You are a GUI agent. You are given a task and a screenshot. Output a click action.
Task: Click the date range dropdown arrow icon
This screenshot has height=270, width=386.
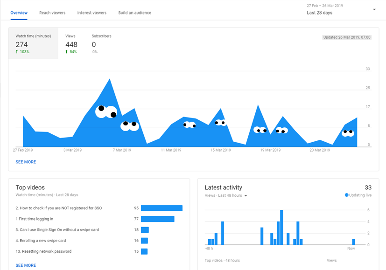374,10
